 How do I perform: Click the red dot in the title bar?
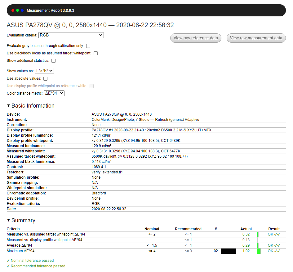(13, 11)
